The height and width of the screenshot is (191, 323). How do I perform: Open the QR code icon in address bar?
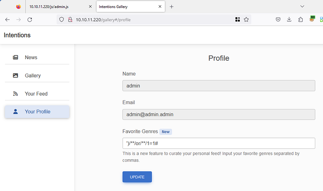tap(237, 19)
